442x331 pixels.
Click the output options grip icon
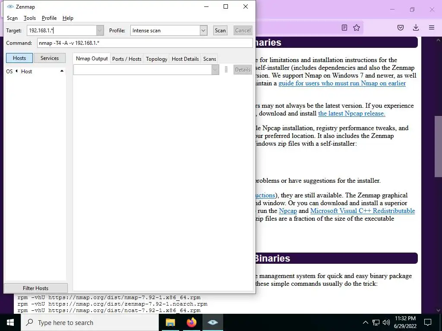226,69
